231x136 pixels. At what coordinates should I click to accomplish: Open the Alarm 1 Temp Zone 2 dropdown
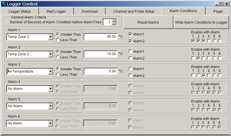point(50,37)
